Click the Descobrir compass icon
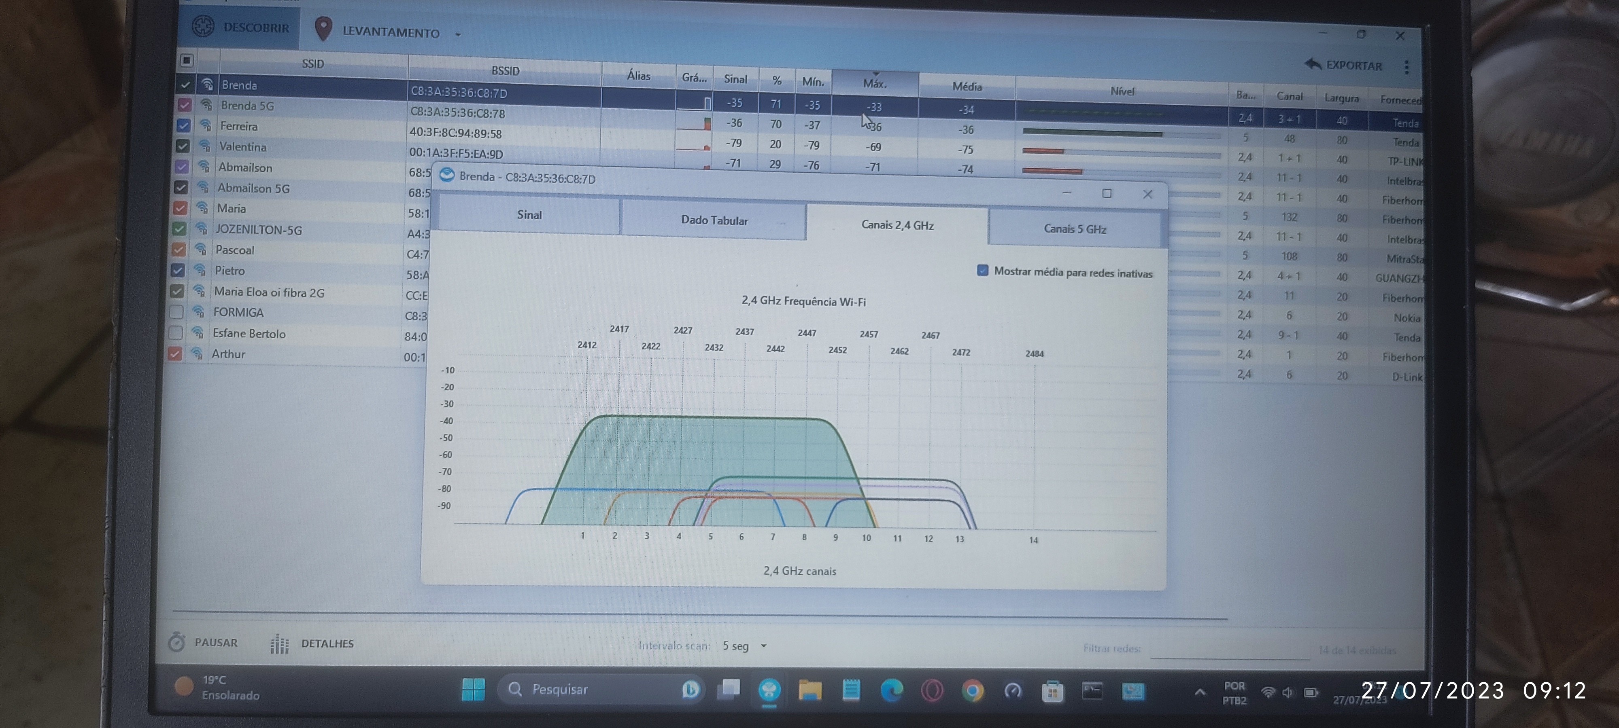The image size is (1619, 728). (203, 26)
